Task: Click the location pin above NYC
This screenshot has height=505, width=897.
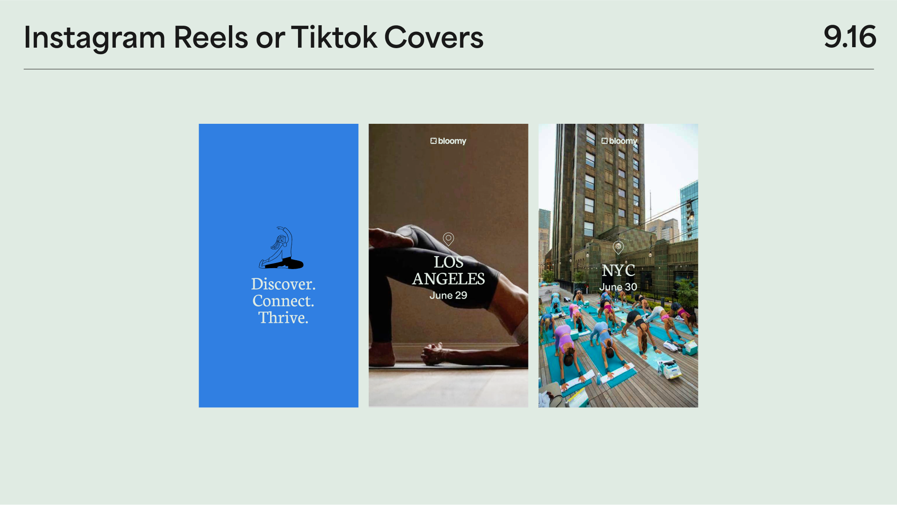Action: tap(618, 248)
